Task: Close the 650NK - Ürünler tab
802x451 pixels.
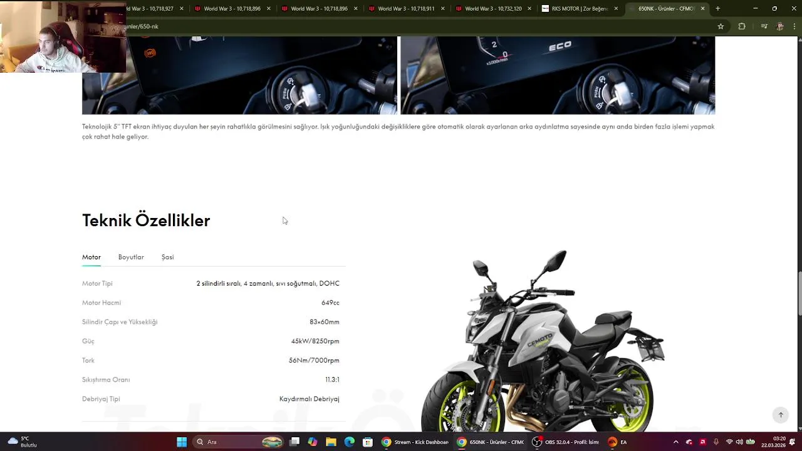Action: point(702,9)
